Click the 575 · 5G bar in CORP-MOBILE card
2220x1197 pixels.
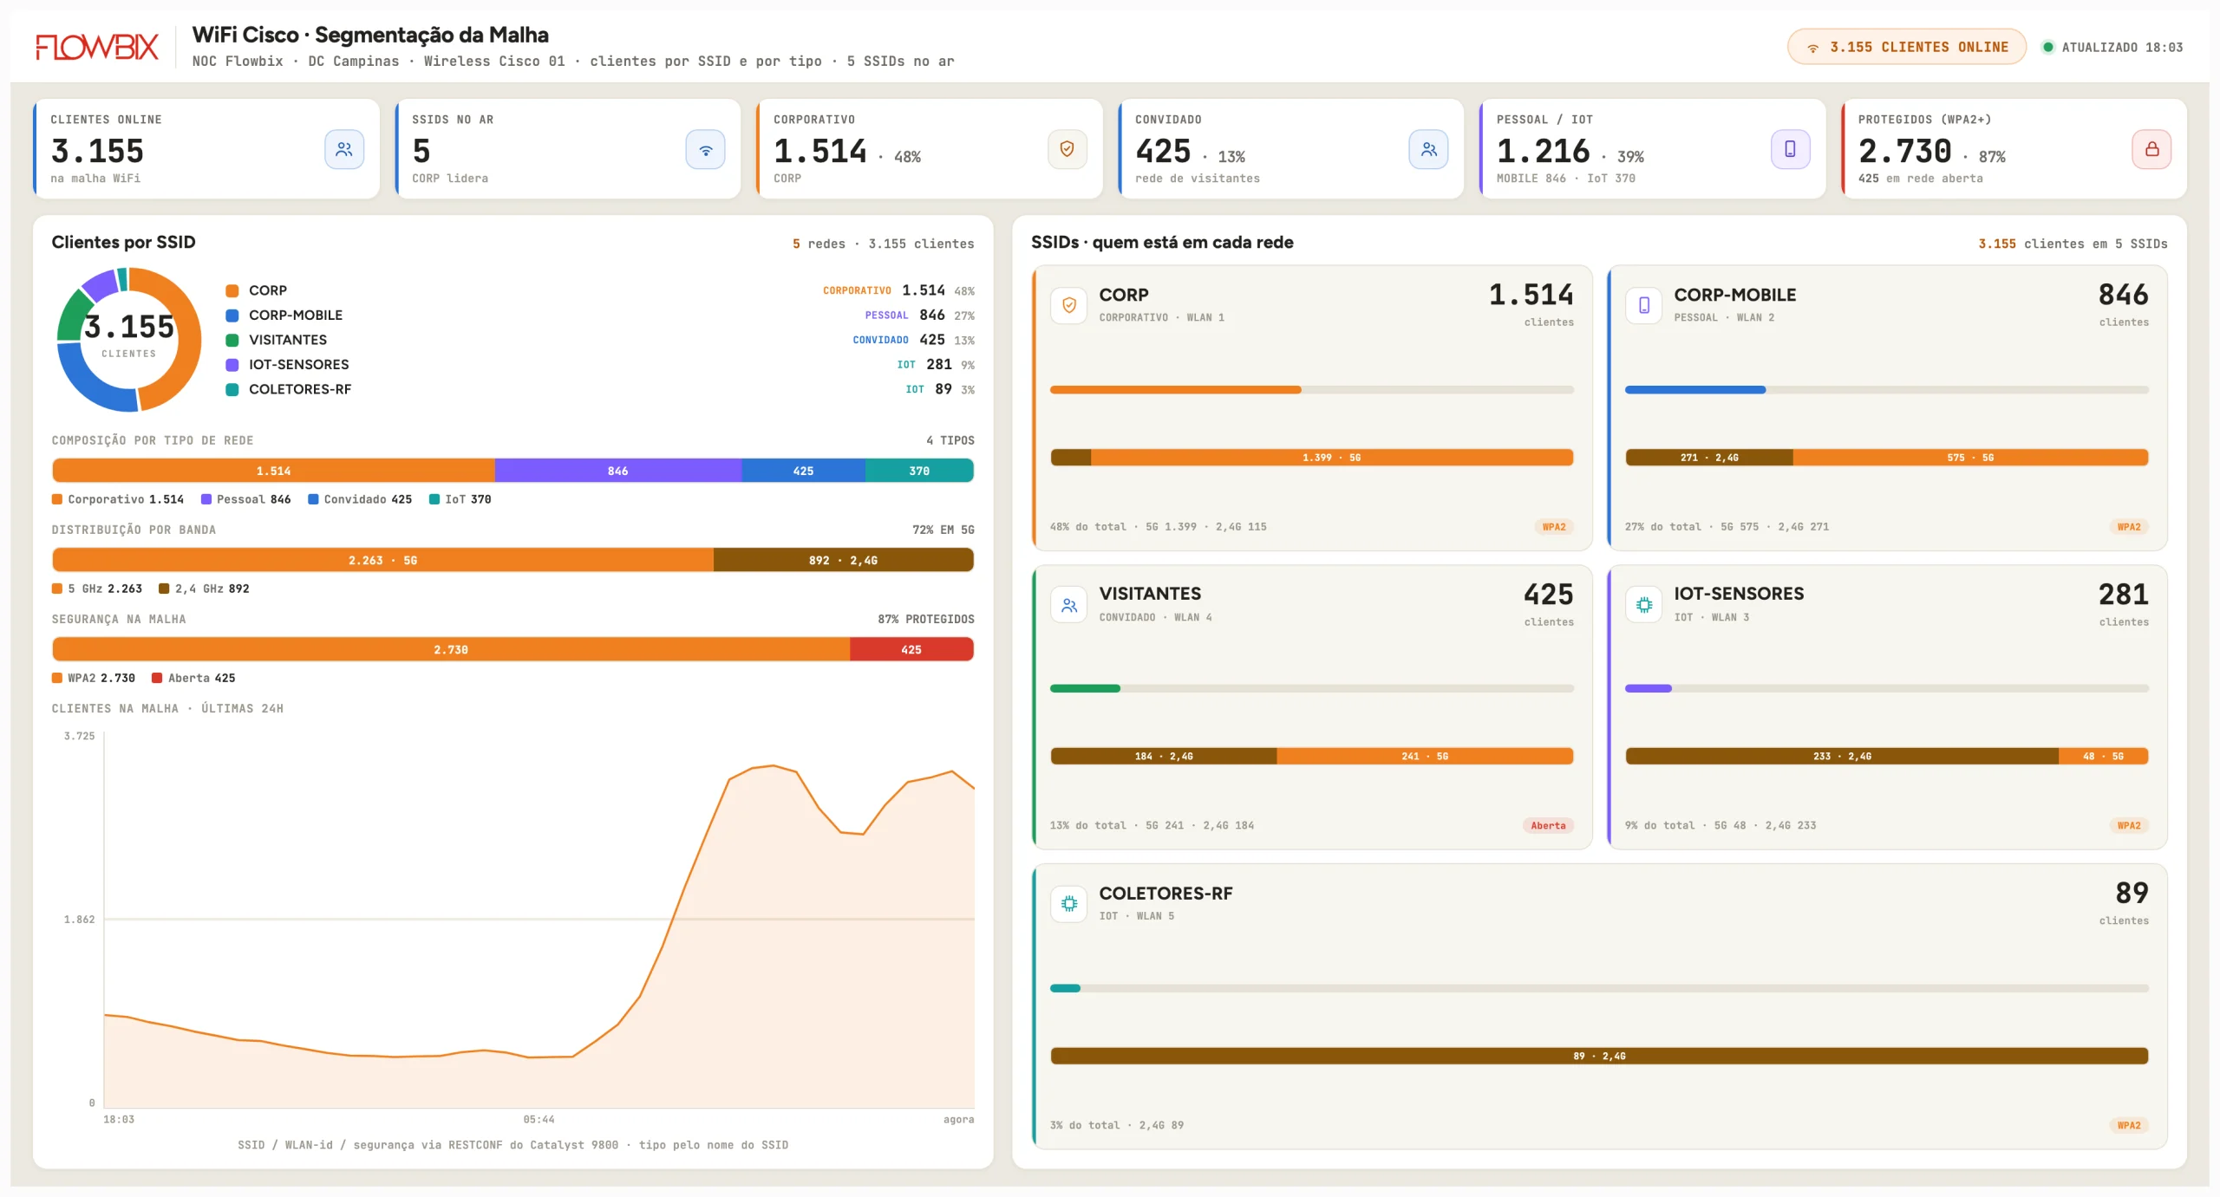1971,458
